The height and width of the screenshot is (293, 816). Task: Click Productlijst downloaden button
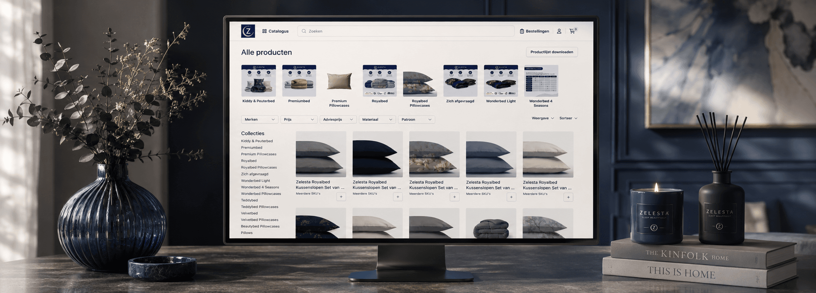point(552,52)
